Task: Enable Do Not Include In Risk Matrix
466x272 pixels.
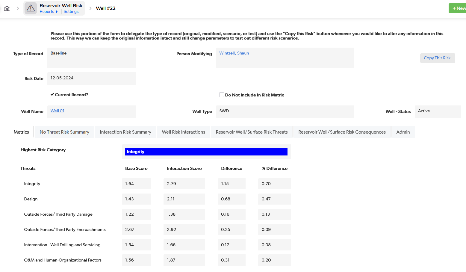Action: [x=222, y=95]
